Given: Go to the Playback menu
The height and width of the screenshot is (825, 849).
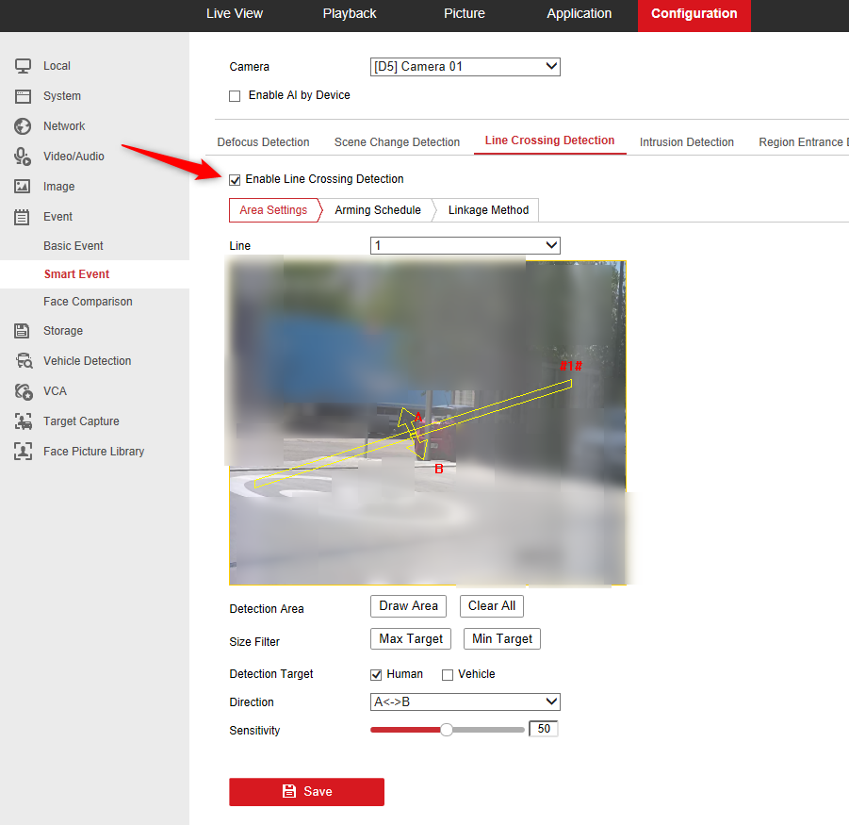Looking at the screenshot, I should (x=350, y=13).
